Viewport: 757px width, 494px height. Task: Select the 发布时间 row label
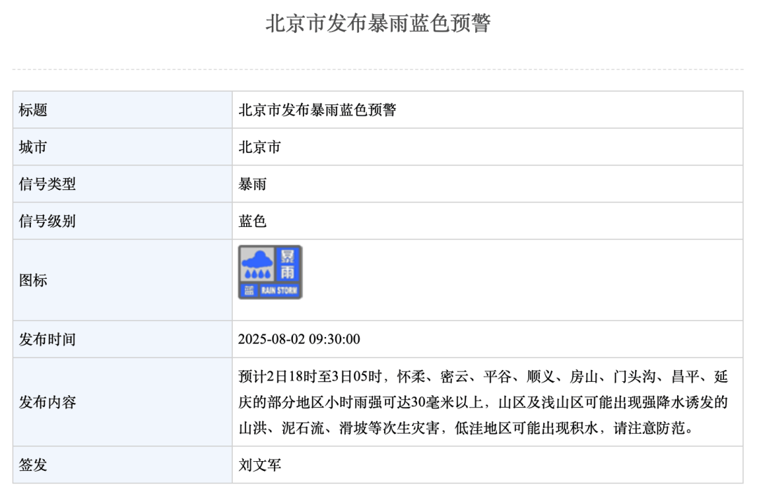(47, 340)
